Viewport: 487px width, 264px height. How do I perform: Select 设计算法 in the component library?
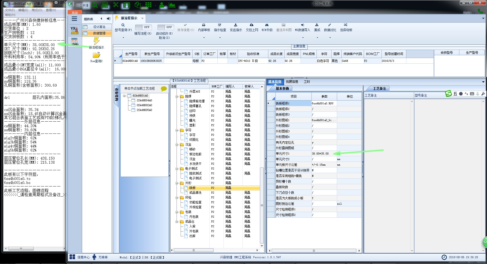click(97, 27)
